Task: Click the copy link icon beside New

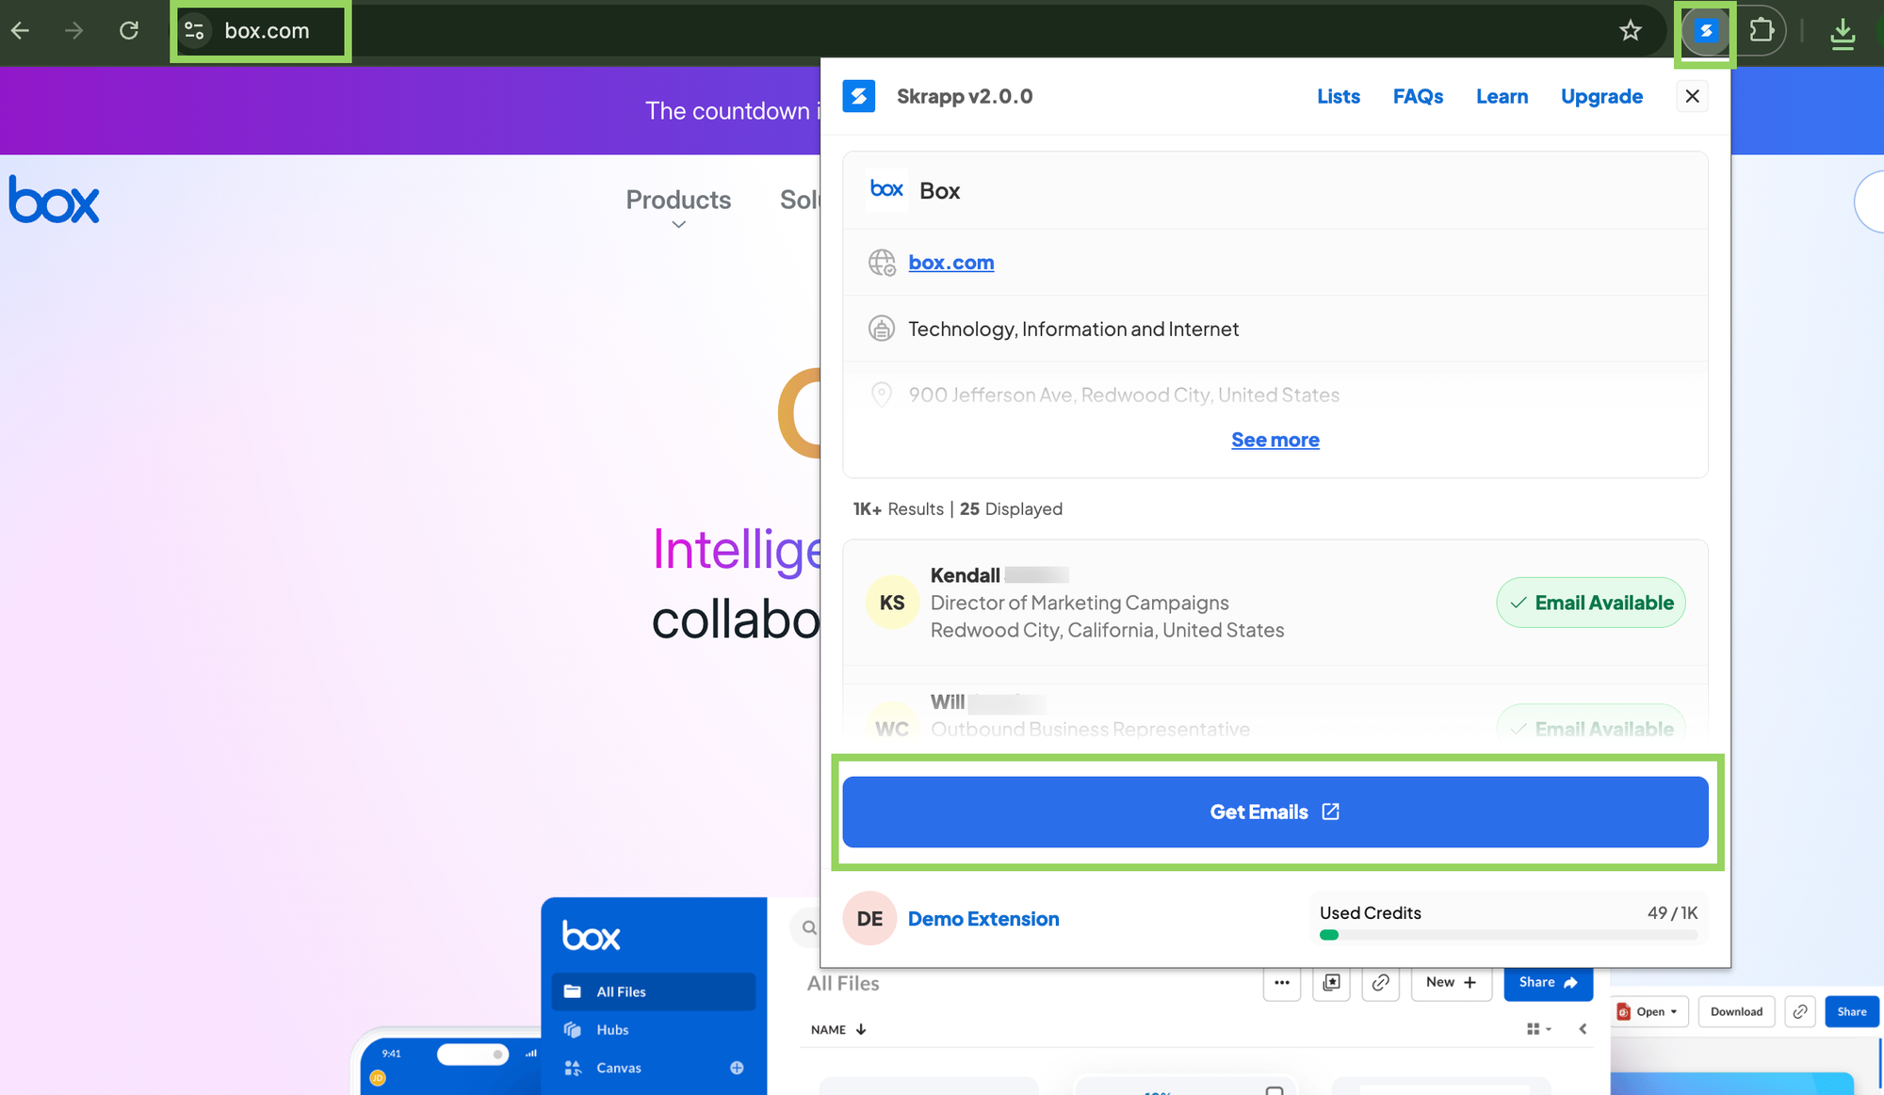Action: coord(1380,982)
